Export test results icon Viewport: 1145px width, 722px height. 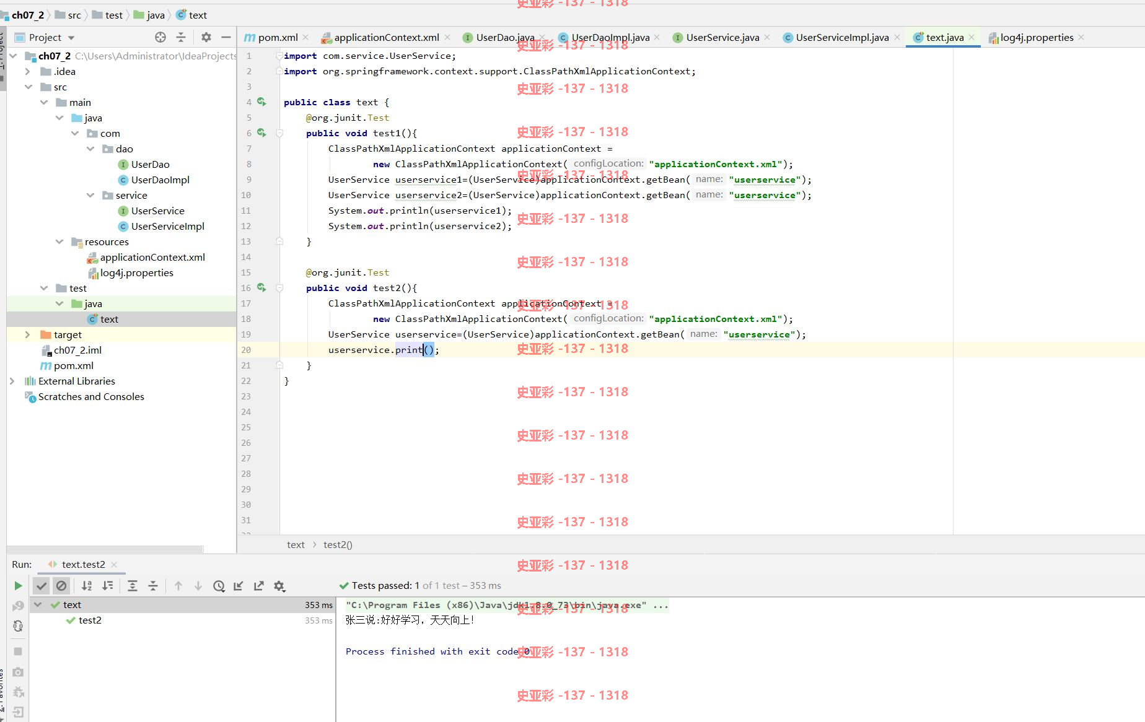(259, 586)
